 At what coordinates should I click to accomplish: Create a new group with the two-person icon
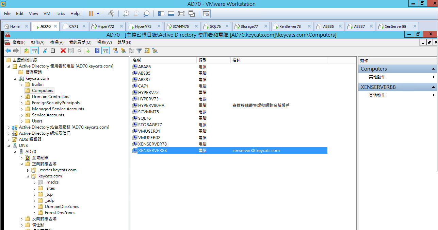click(x=123, y=51)
